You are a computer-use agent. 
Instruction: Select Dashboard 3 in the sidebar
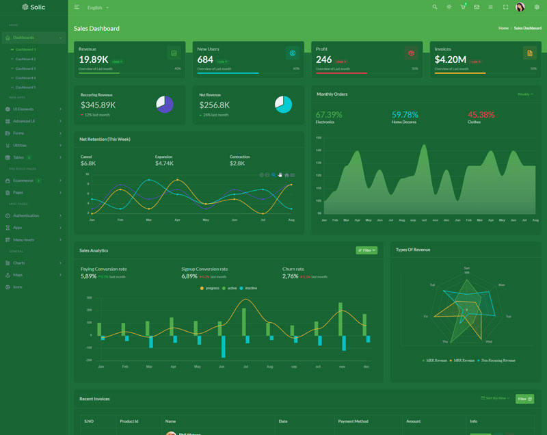25,68
